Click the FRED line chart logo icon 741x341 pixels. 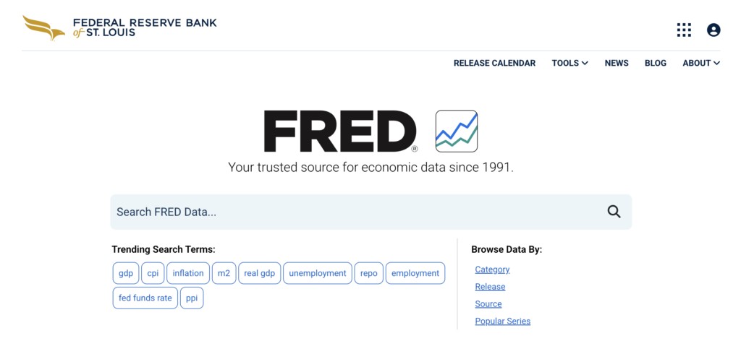457,131
